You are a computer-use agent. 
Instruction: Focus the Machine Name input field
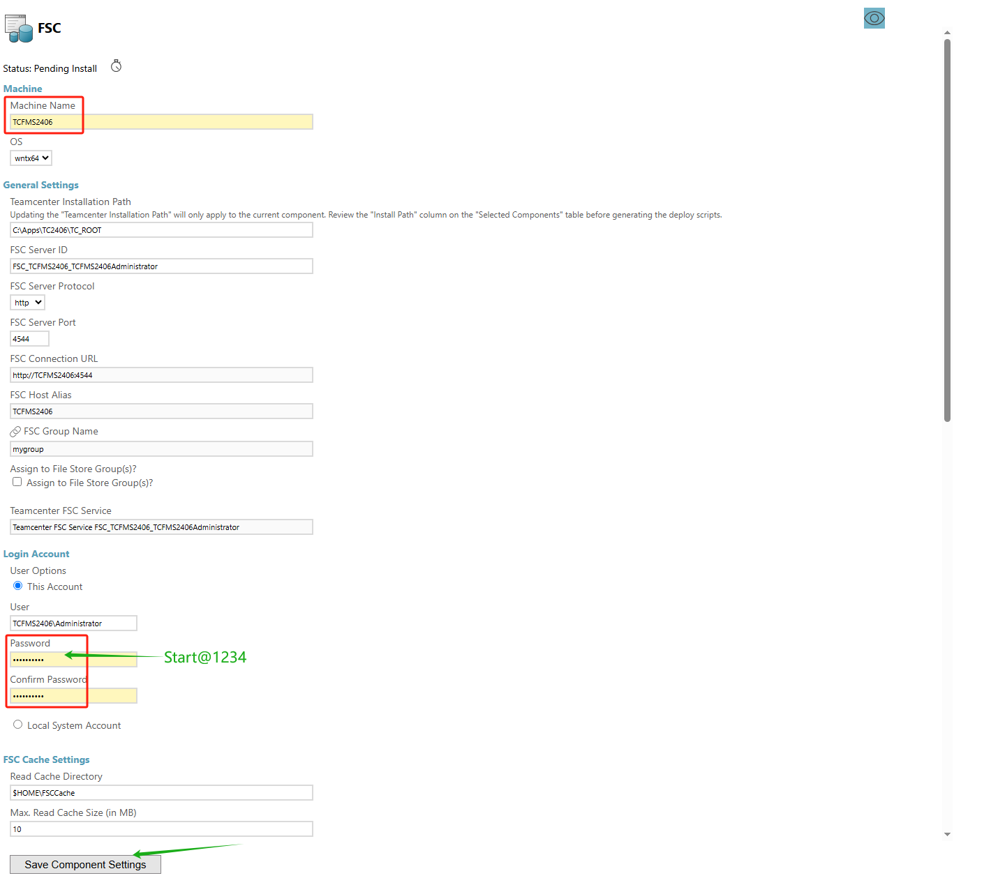162,122
